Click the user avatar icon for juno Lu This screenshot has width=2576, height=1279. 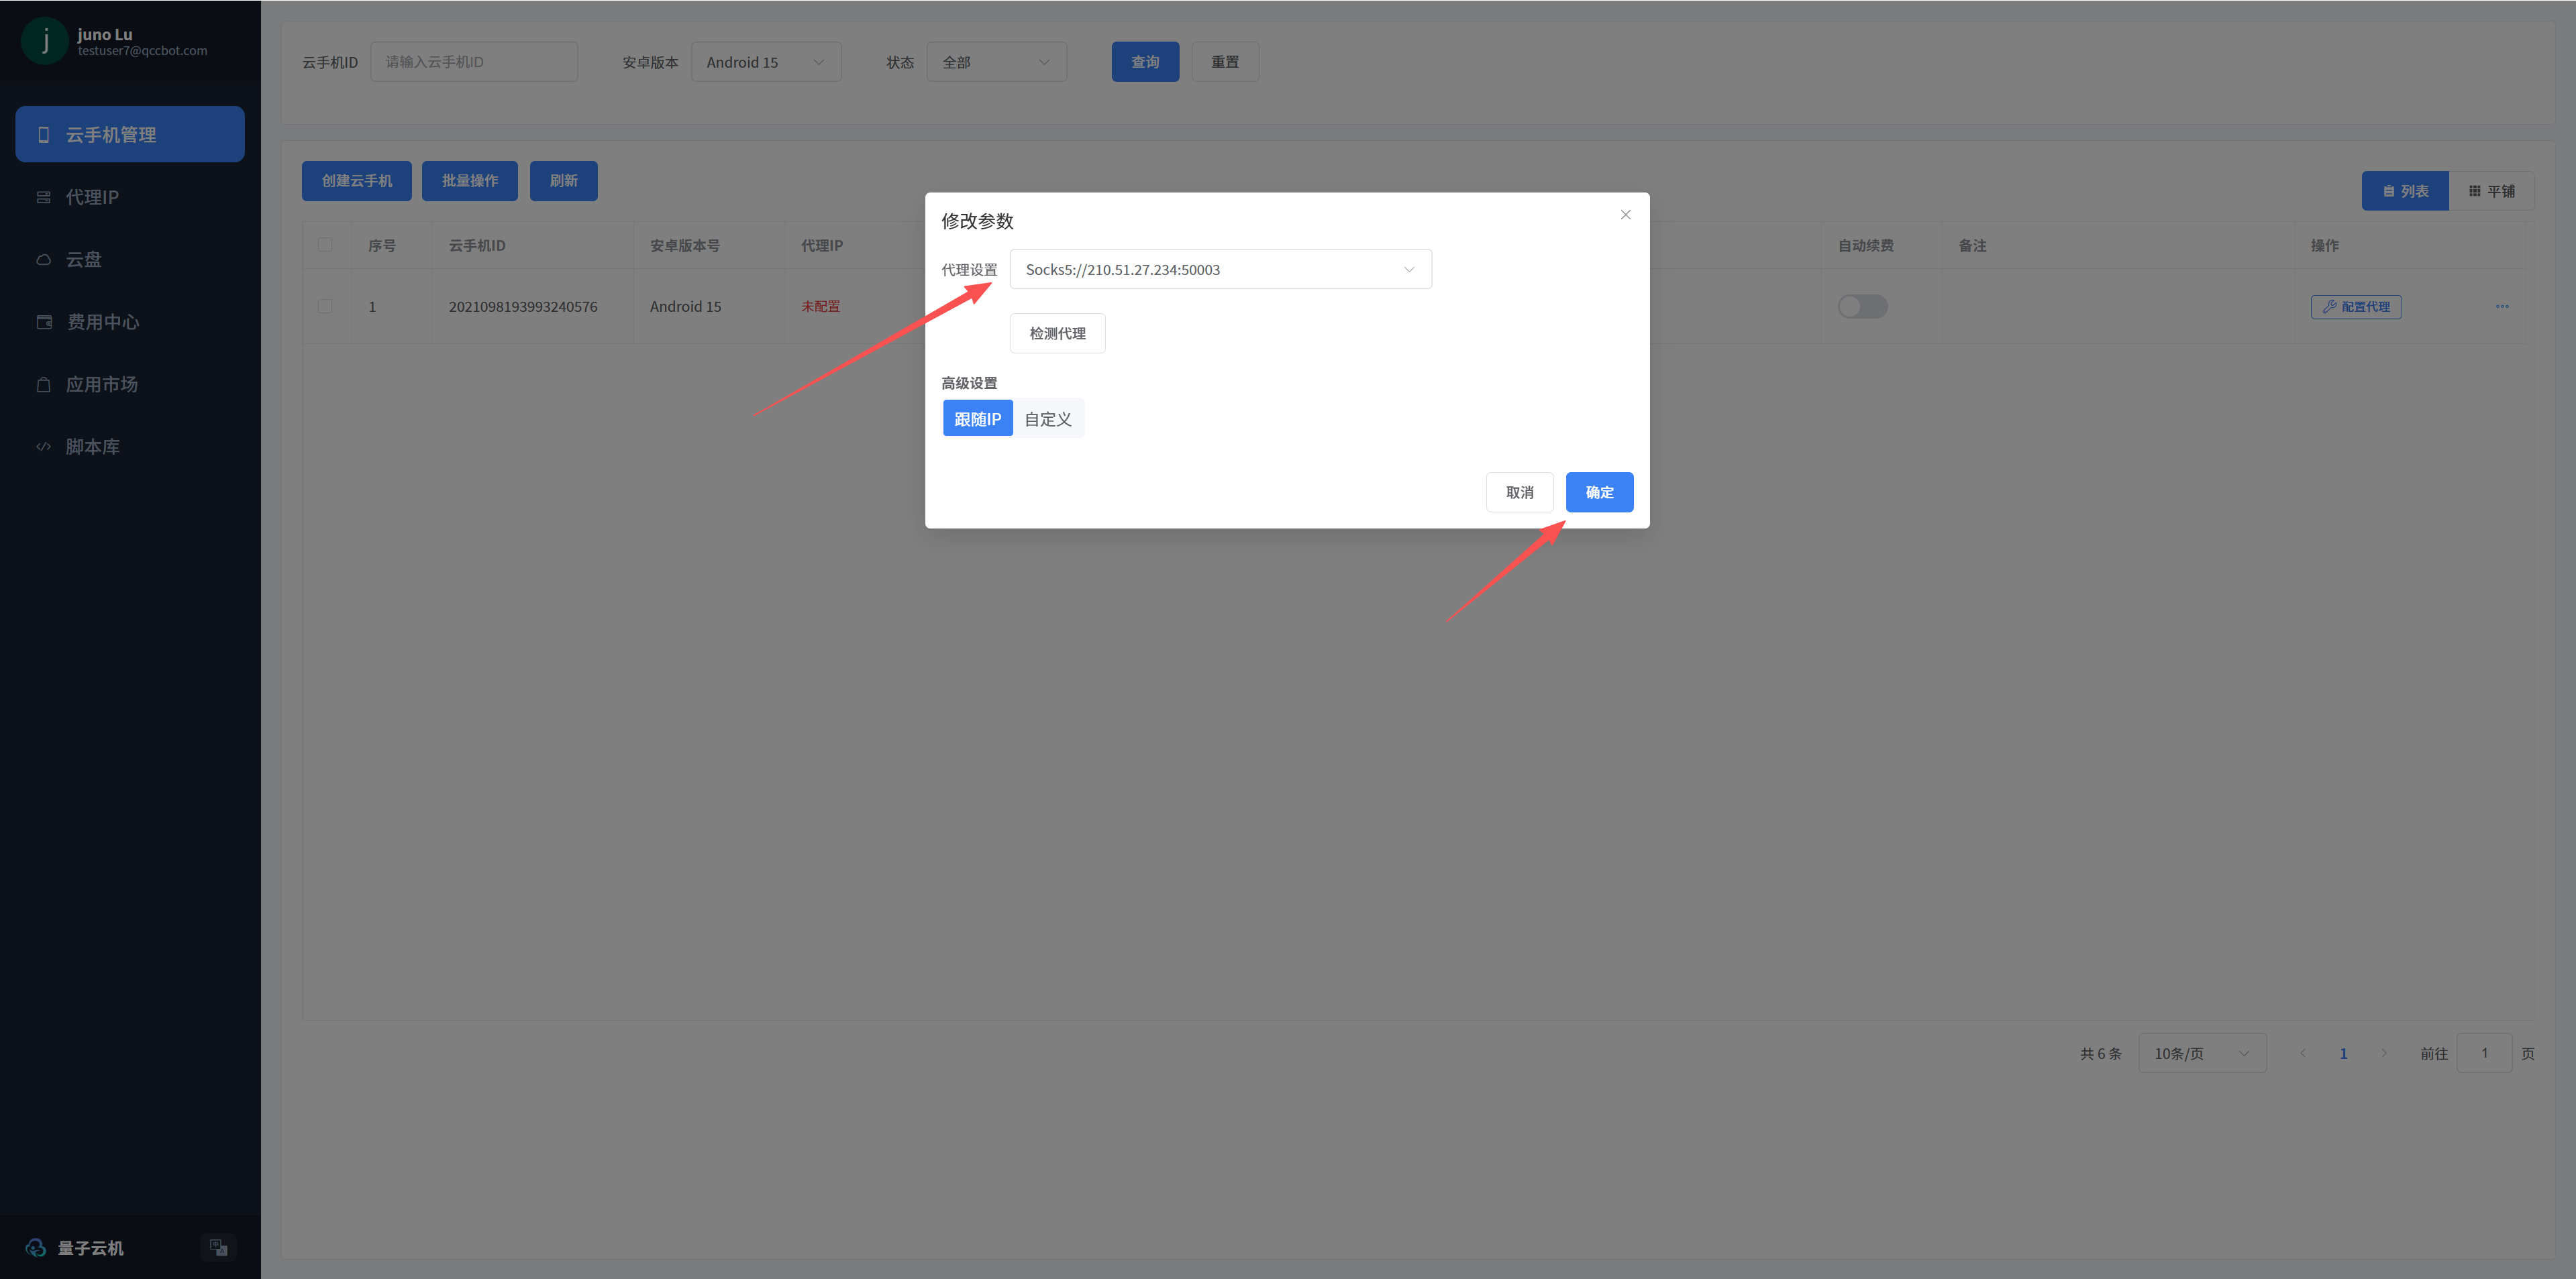[x=45, y=42]
